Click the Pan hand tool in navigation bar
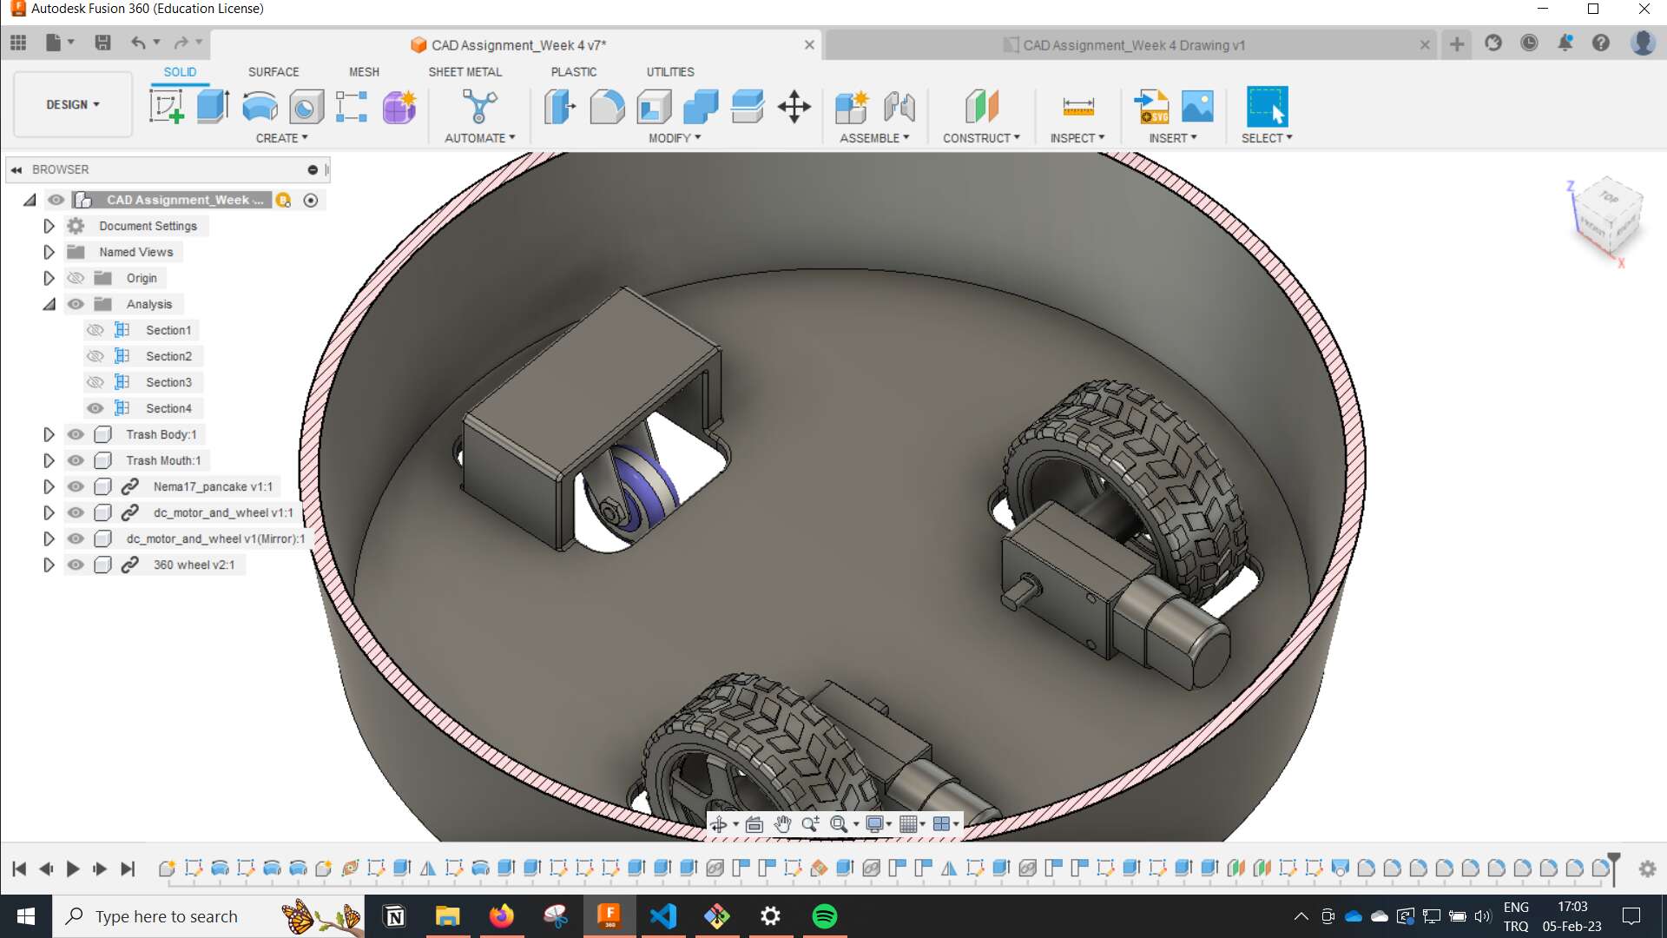The width and height of the screenshot is (1667, 938). [x=782, y=824]
